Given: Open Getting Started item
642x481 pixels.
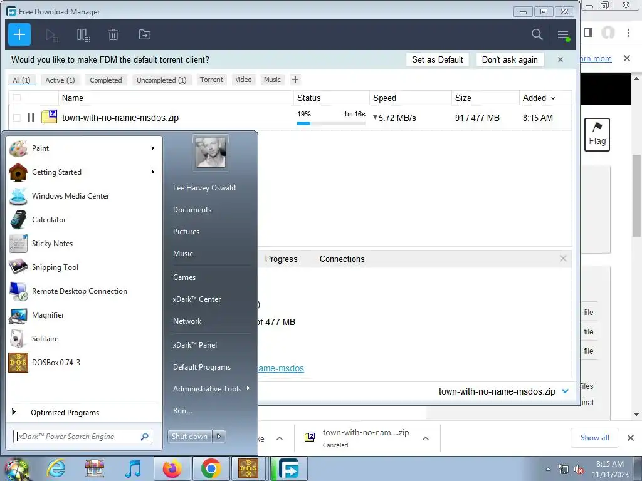Looking at the screenshot, I should pos(84,172).
